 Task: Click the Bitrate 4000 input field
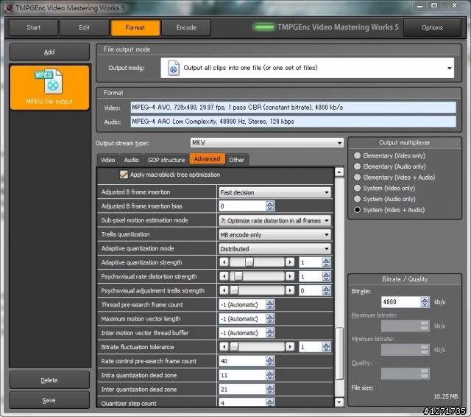tap(401, 302)
